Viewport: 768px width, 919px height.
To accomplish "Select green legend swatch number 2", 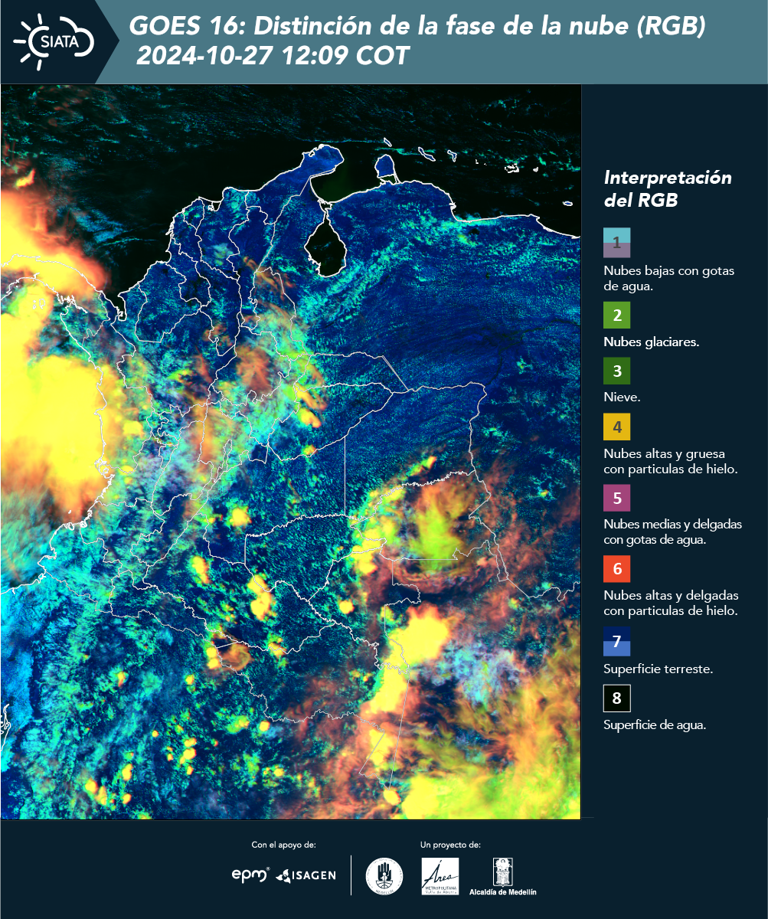I will pyautogui.click(x=616, y=316).
